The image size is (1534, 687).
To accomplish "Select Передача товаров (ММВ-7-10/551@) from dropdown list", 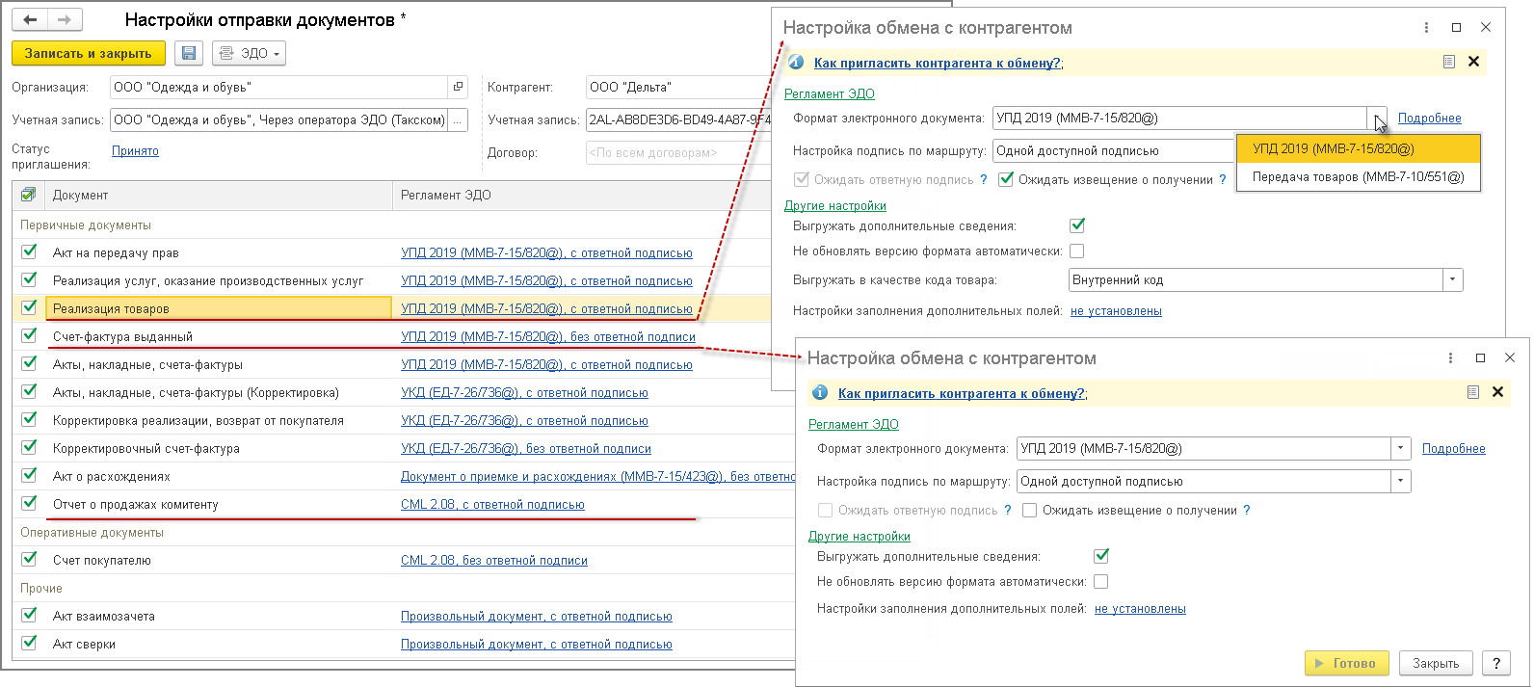I will (x=1359, y=177).
